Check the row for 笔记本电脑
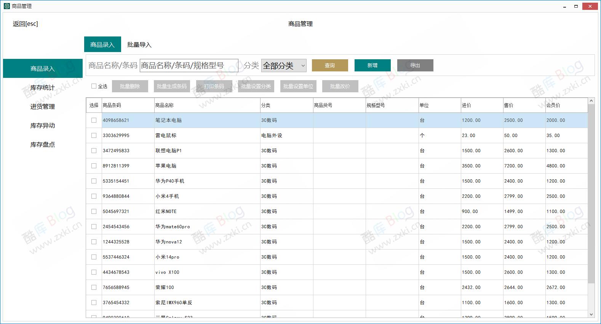This screenshot has width=601, height=324. coord(94,120)
